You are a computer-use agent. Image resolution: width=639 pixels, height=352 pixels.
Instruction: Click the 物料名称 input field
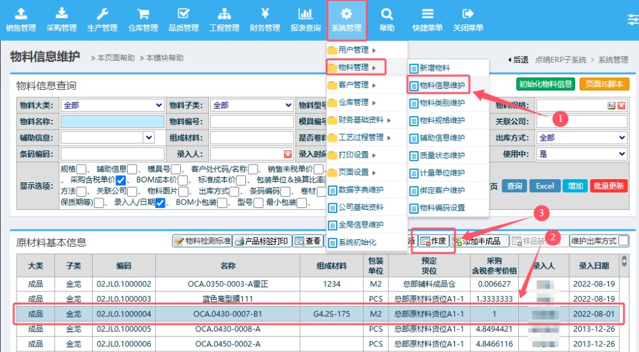click(112, 121)
